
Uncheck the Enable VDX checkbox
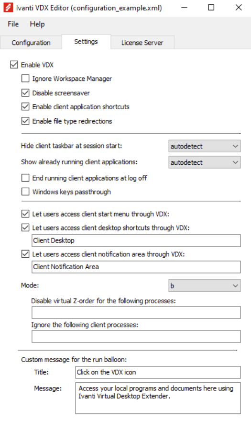click(x=14, y=65)
